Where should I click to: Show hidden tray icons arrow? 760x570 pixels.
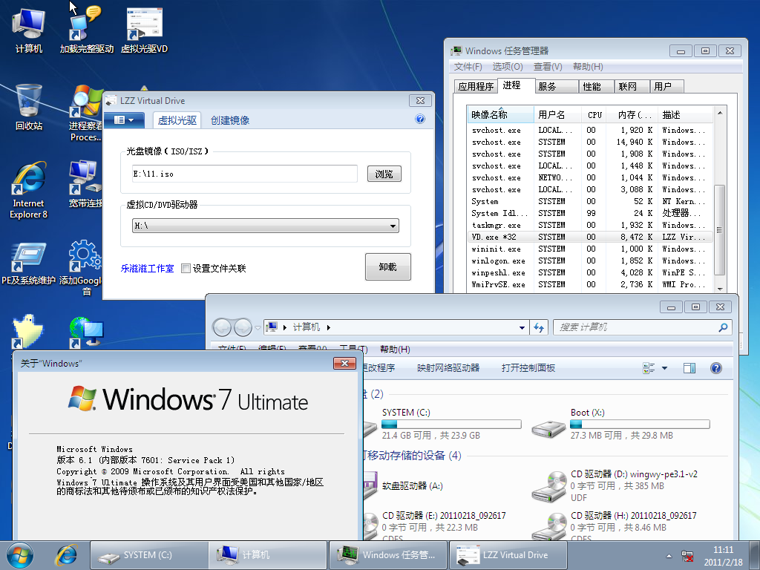pyautogui.click(x=669, y=556)
